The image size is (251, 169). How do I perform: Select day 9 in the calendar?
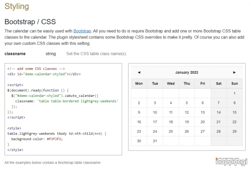tap(139, 113)
